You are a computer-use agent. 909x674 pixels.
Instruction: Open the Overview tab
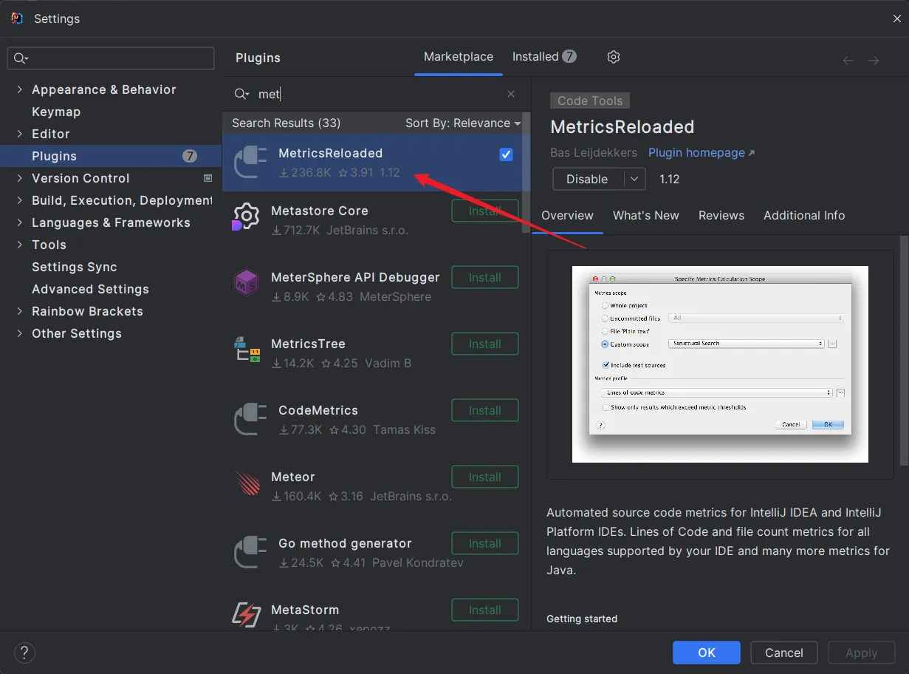[567, 216]
